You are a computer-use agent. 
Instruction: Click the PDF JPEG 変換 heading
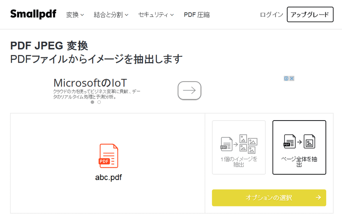pos(49,46)
